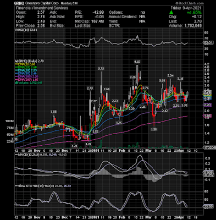Select the 3.18 price annotation
This screenshot has height=220, width=216.
click(180, 79)
